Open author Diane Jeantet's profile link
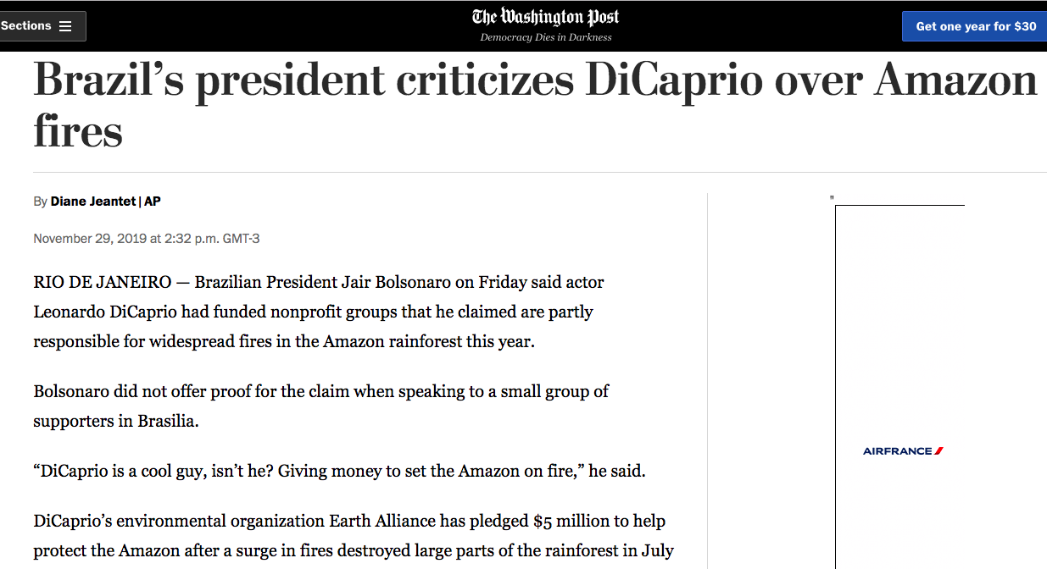1047x569 pixels. 92,202
